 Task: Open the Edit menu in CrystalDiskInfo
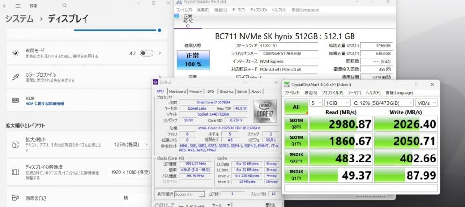203,10
